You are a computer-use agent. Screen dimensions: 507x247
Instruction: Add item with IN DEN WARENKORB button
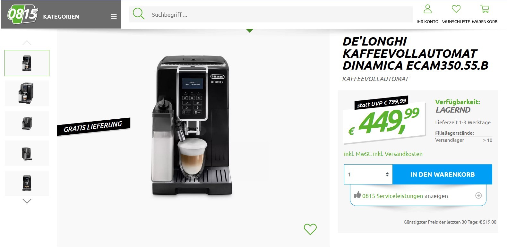442,175
